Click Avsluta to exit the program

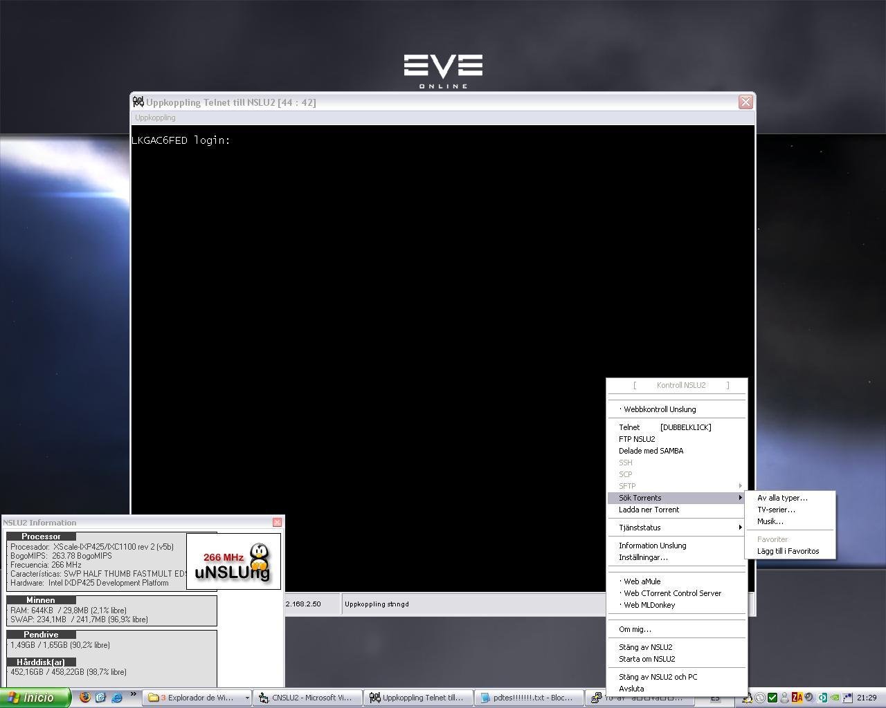(677, 689)
